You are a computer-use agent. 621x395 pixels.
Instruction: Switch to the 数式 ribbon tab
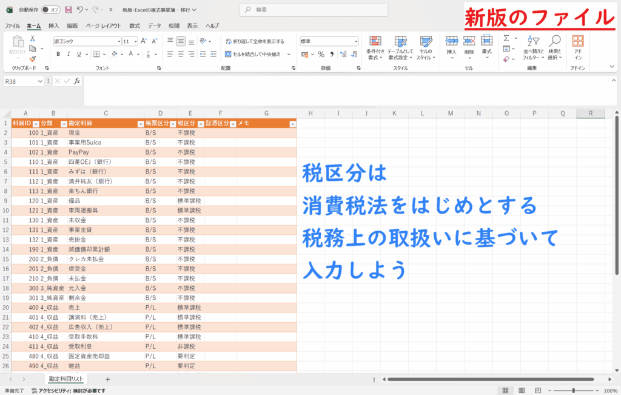coord(135,25)
